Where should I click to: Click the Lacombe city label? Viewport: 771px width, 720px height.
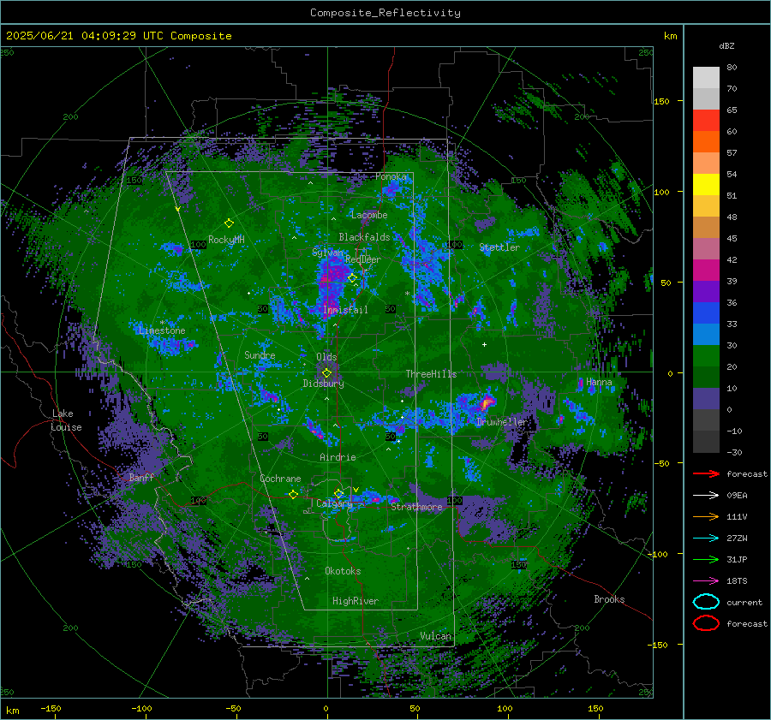point(369,215)
